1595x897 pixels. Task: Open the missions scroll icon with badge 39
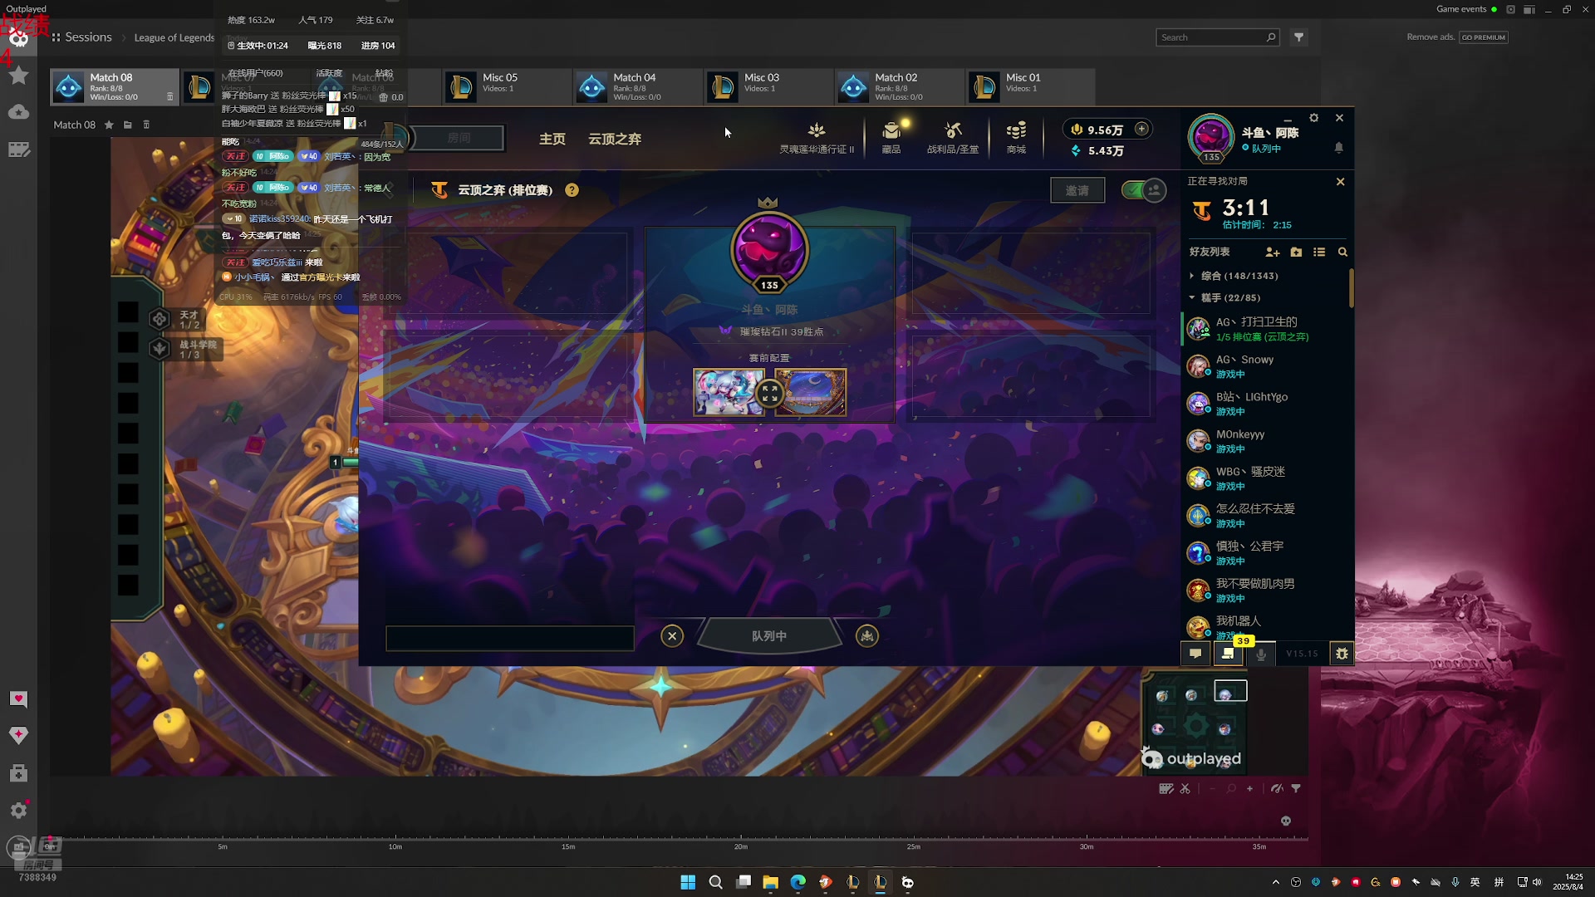tap(1228, 654)
